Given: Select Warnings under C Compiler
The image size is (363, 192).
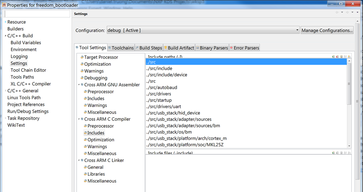Looking at the screenshot, I should click(97, 147).
